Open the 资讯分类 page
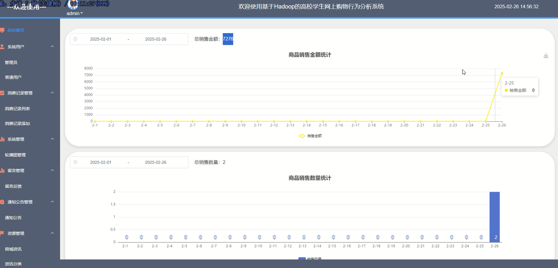The width and height of the screenshot is (558, 268). coord(13,264)
